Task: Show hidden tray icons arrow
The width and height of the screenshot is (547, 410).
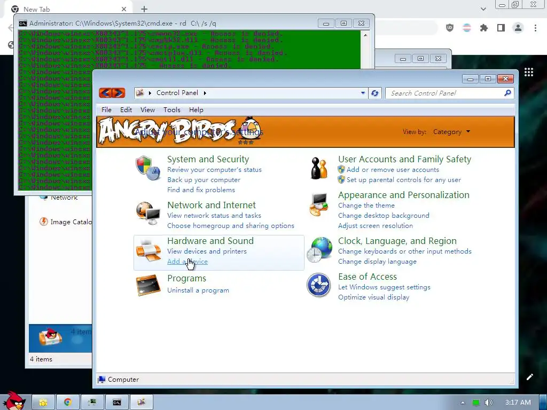Action: pyautogui.click(x=463, y=403)
